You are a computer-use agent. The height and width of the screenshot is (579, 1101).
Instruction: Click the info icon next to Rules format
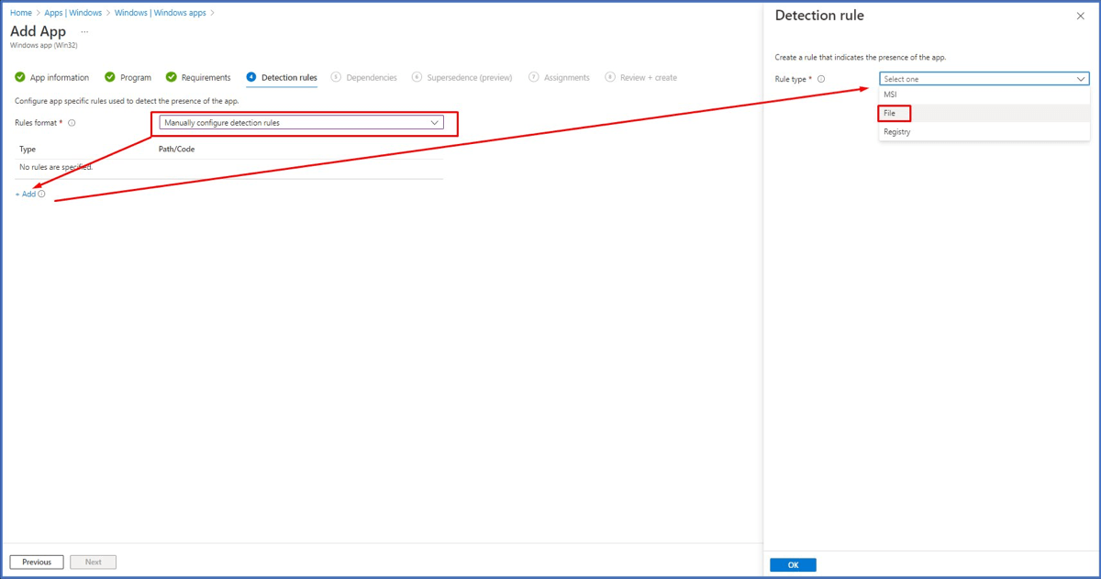point(72,123)
